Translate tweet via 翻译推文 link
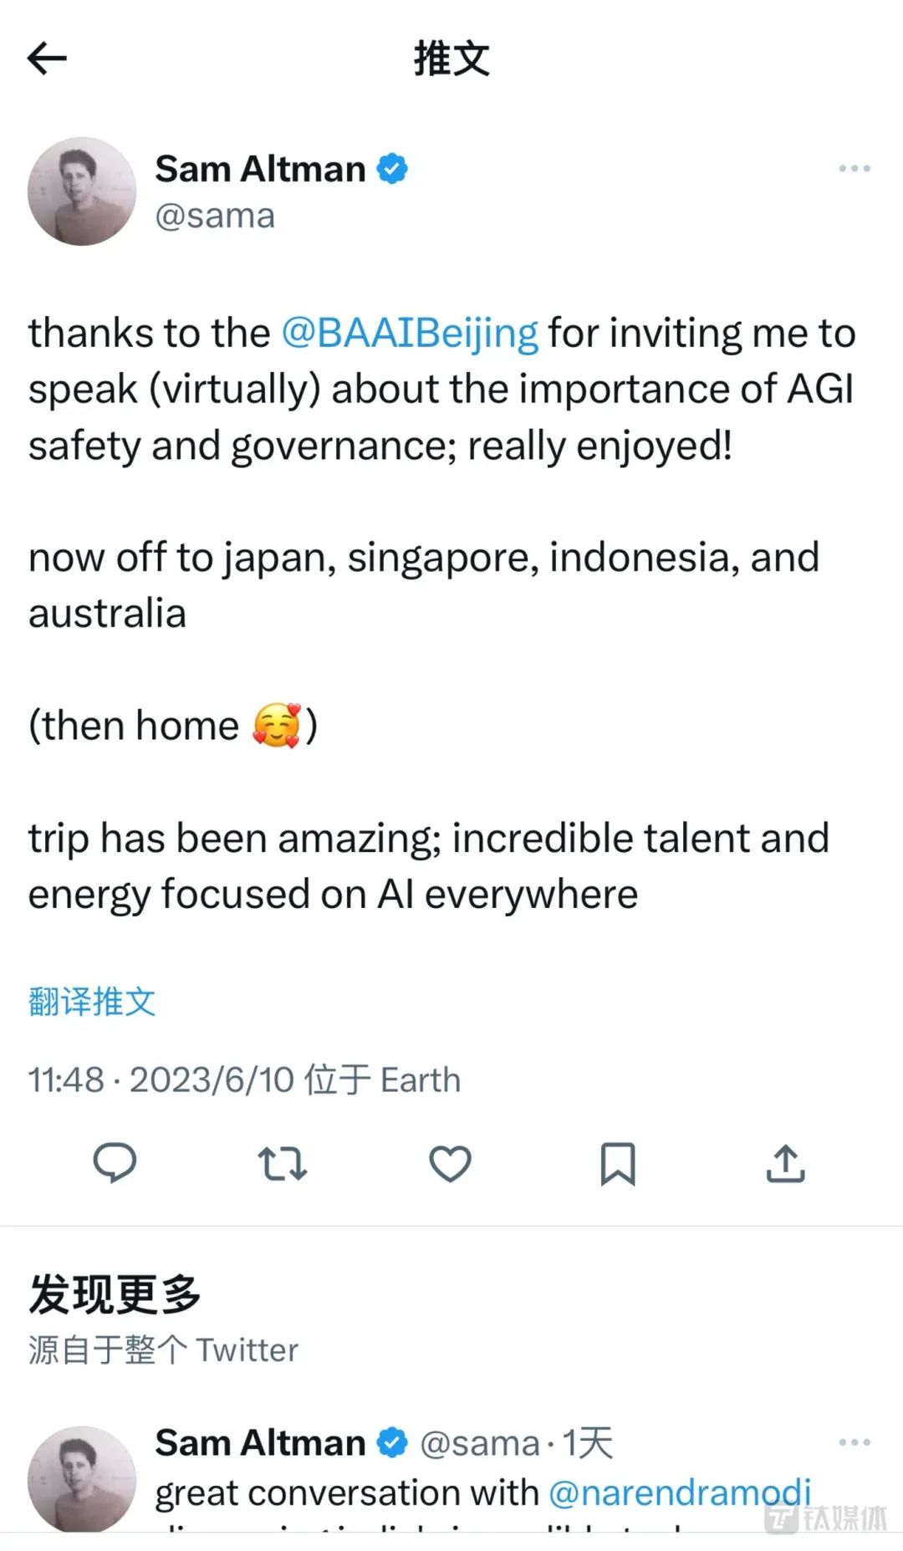The image size is (903, 1551). coord(92,1001)
